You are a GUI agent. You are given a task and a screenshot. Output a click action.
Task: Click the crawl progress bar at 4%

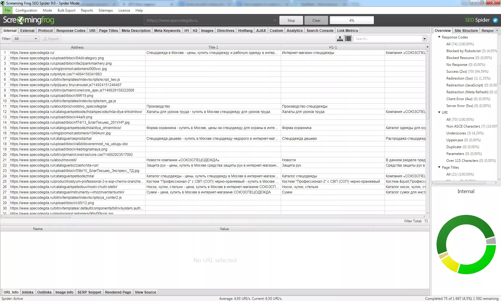pyautogui.click(x=352, y=20)
